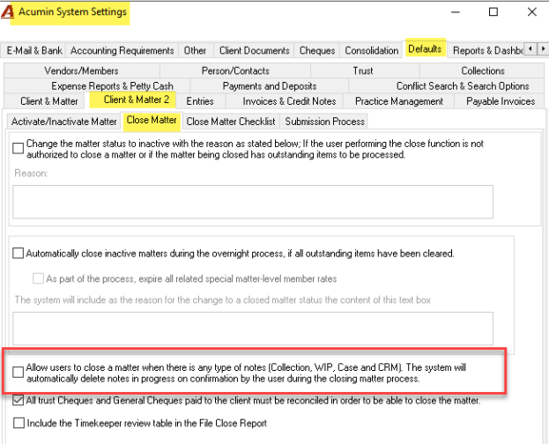The image size is (549, 444).
Task: Select the Trust tab
Action: (x=363, y=70)
